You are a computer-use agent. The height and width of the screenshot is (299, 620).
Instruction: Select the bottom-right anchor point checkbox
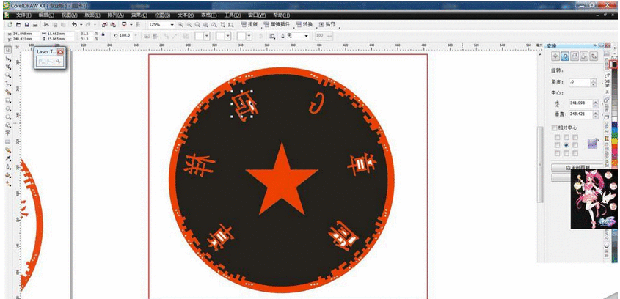(x=575, y=153)
